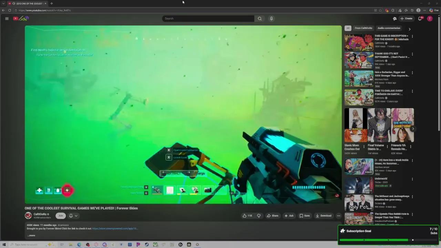Open the YouTube guide hamburger menu
This screenshot has width=441, height=248.
point(7,19)
